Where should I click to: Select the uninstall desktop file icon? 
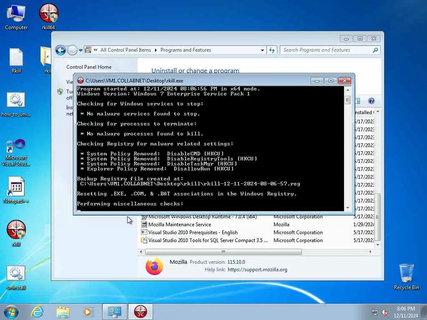16,277
